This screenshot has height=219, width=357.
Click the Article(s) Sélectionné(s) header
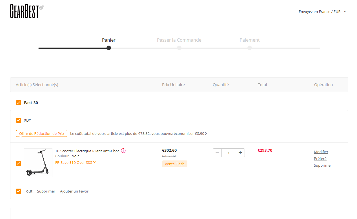tap(37, 85)
